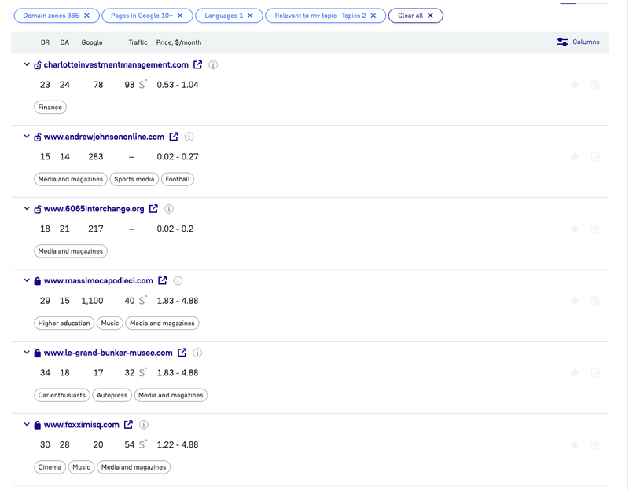Select the Football topic tag

click(178, 179)
